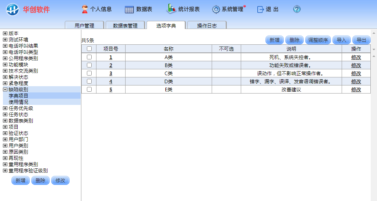Open 个人信息 user icon
The width and height of the screenshot is (377, 201).
coord(85,9)
